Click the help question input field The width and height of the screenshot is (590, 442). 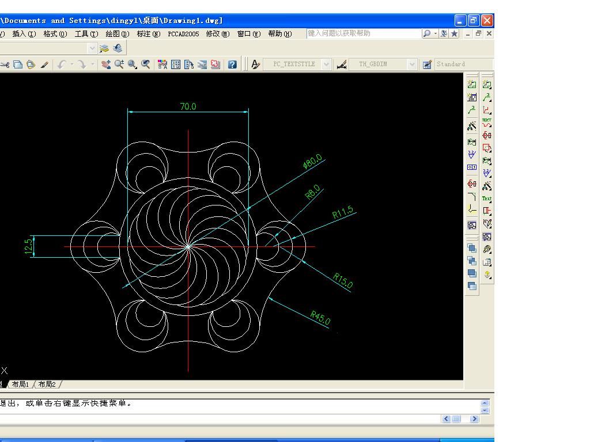364,33
